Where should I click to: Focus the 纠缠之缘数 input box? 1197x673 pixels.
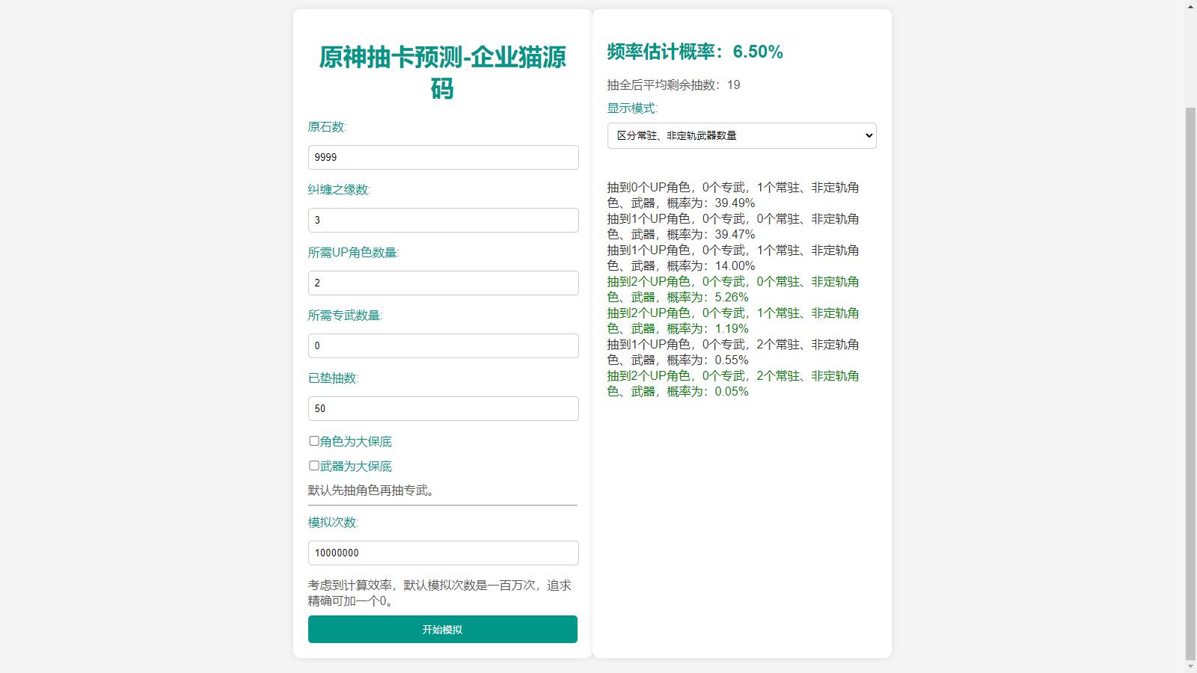pos(443,220)
